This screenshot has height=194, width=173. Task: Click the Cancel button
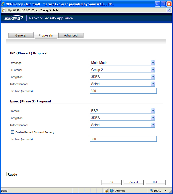(134, 182)
